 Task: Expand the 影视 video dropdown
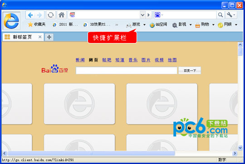(191, 24)
